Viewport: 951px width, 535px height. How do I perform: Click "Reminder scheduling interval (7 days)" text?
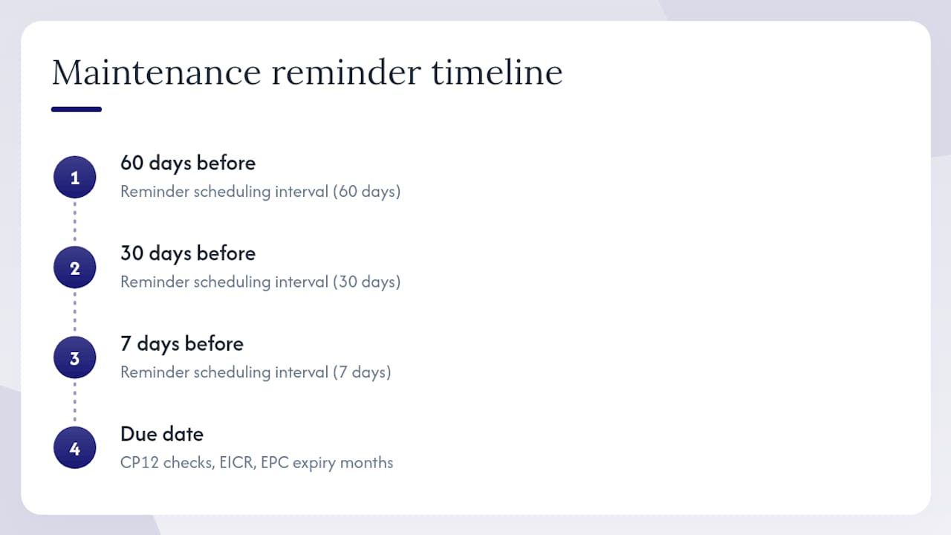(256, 372)
